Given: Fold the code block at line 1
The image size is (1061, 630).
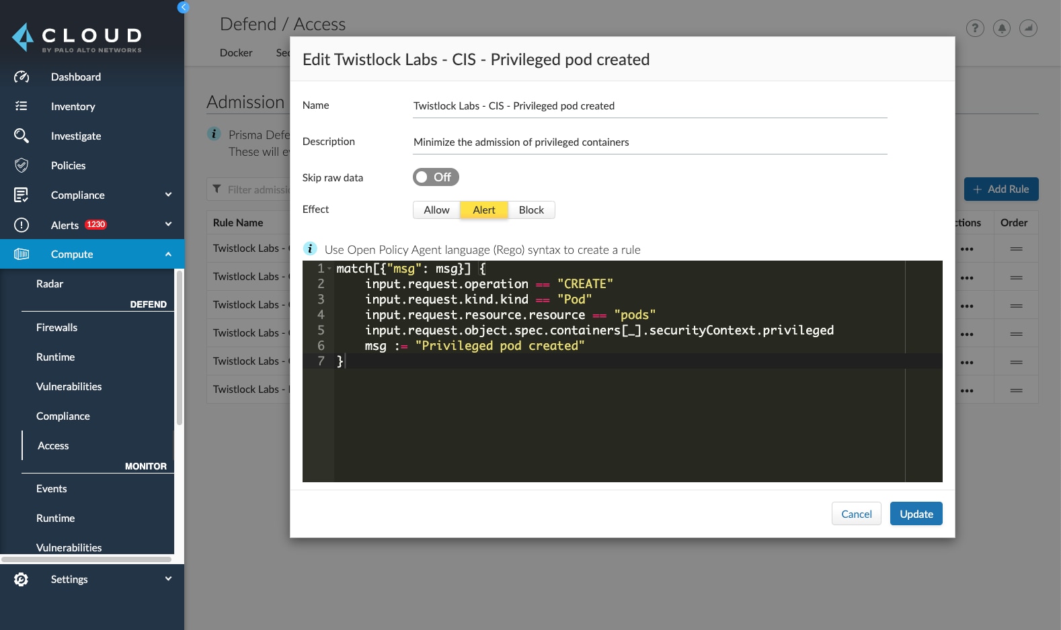Looking at the screenshot, I should pyautogui.click(x=329, y=269).
